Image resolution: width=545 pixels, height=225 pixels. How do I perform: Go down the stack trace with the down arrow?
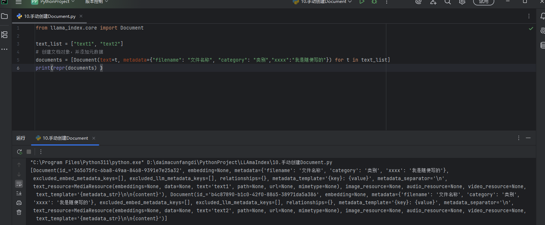(19, 174)
